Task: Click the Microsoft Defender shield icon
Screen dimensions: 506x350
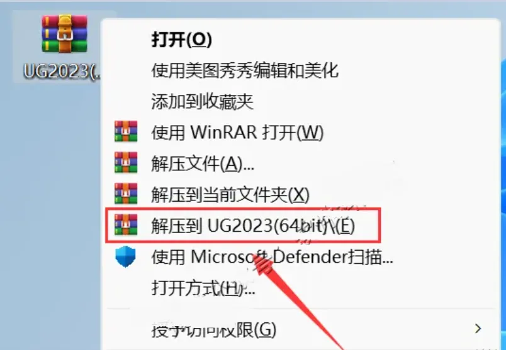Action: (x=125, y=256)
